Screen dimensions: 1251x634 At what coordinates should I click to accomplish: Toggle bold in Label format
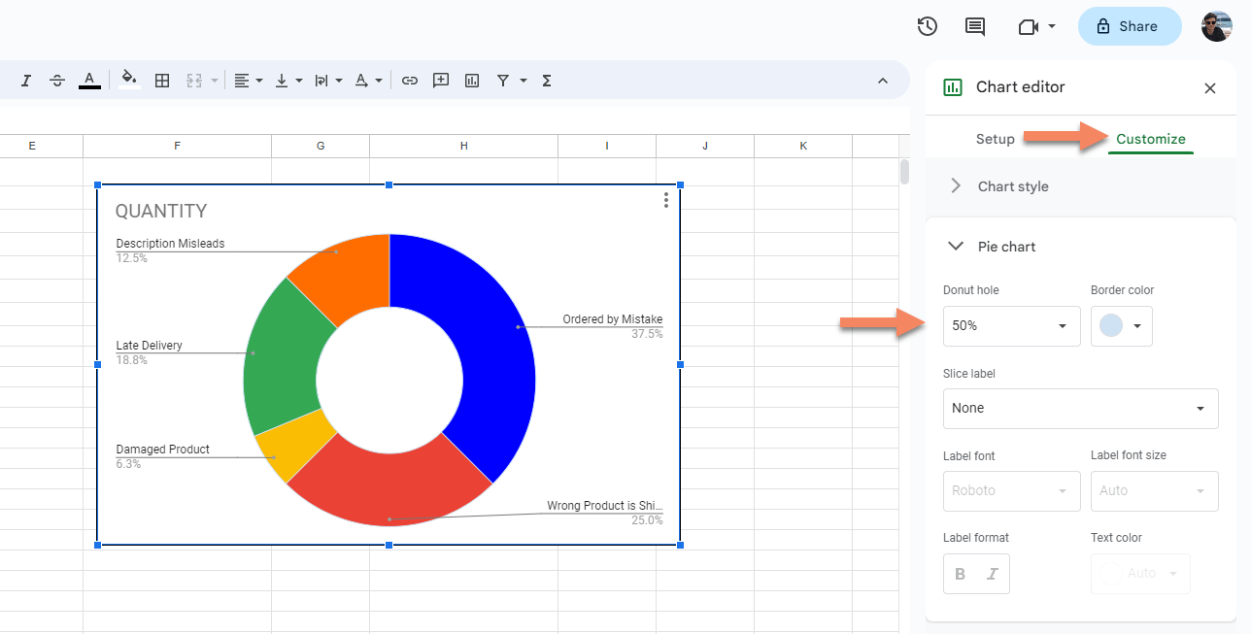(x=960, y=573)
